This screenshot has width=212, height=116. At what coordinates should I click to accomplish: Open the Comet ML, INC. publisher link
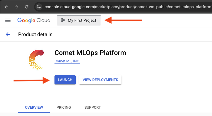(67, 61)
